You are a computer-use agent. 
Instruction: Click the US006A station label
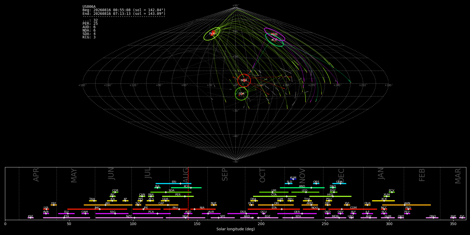coord(89,7)
